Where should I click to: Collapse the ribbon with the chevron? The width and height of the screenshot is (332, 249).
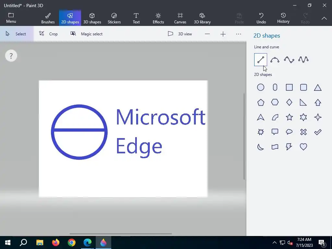[324, 18]
